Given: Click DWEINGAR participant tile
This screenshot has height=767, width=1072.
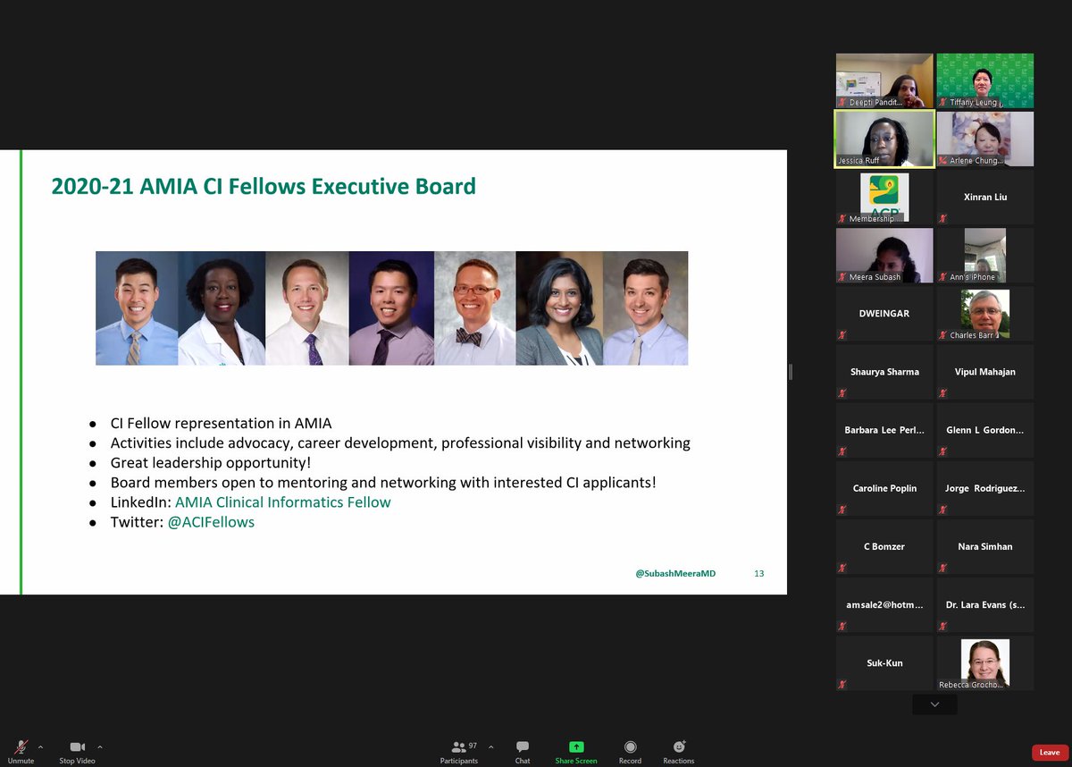Looking at the screenshot, I should pyautogui.click(x=884, y=314).
